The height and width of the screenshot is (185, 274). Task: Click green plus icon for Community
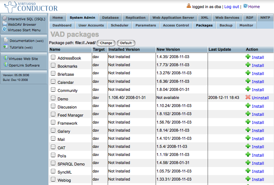(248, 89)
